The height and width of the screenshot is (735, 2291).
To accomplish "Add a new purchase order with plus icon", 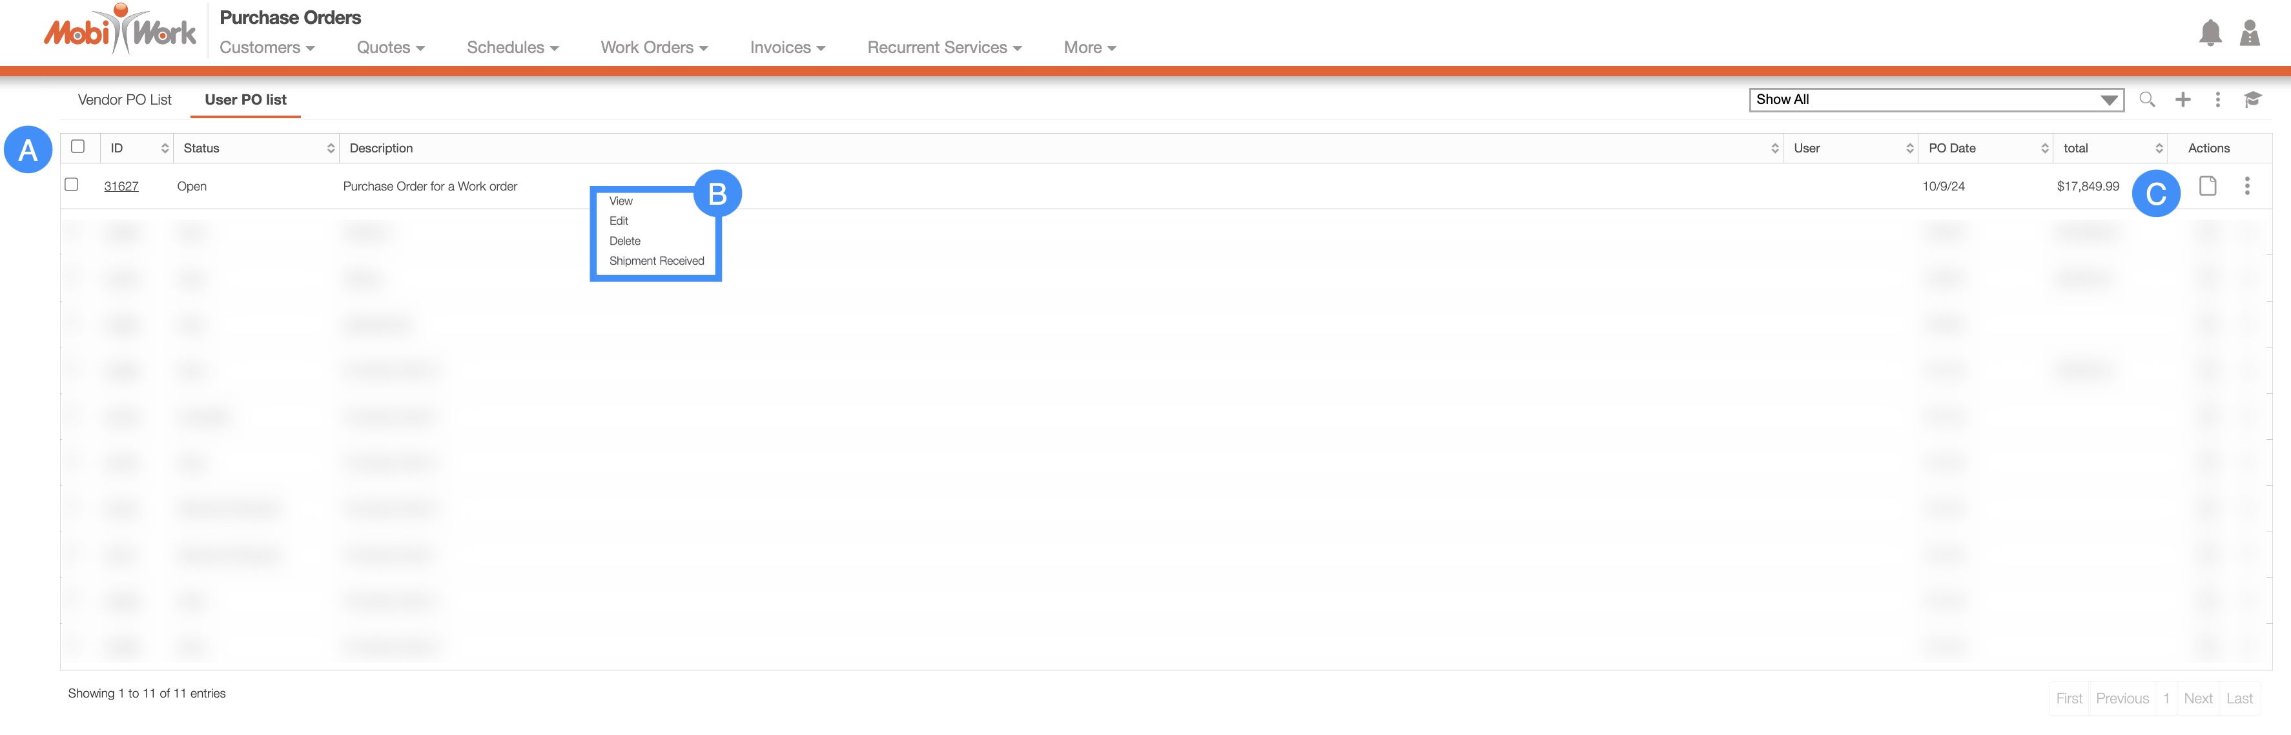I will [x=2183, y=99].
